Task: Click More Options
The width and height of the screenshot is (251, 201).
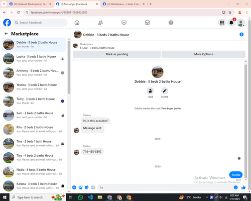Action: tap(203, 54)
